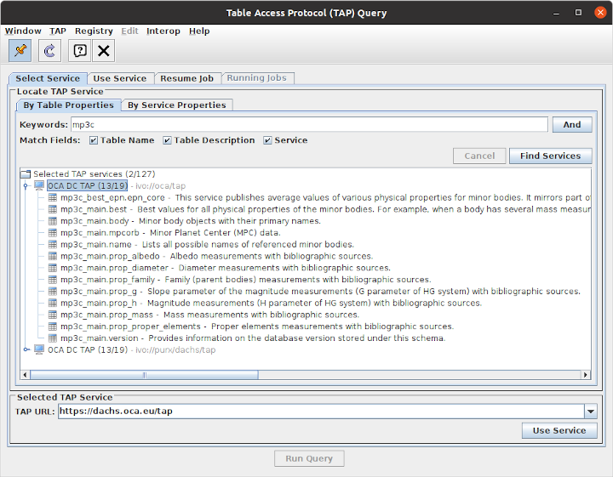Uncheck the Table Name match field
Screen dimensions: 613x477
94,140
